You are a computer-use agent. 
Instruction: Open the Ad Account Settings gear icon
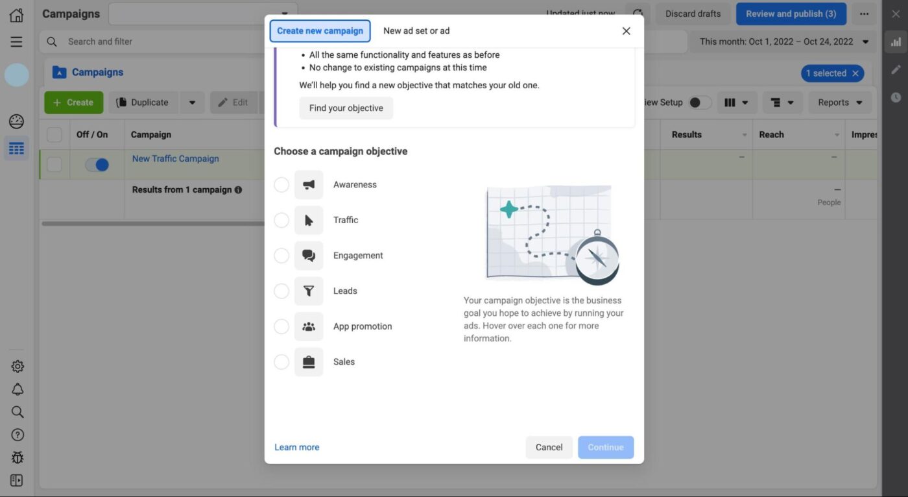pyautogui.click(x=16, y=366)
